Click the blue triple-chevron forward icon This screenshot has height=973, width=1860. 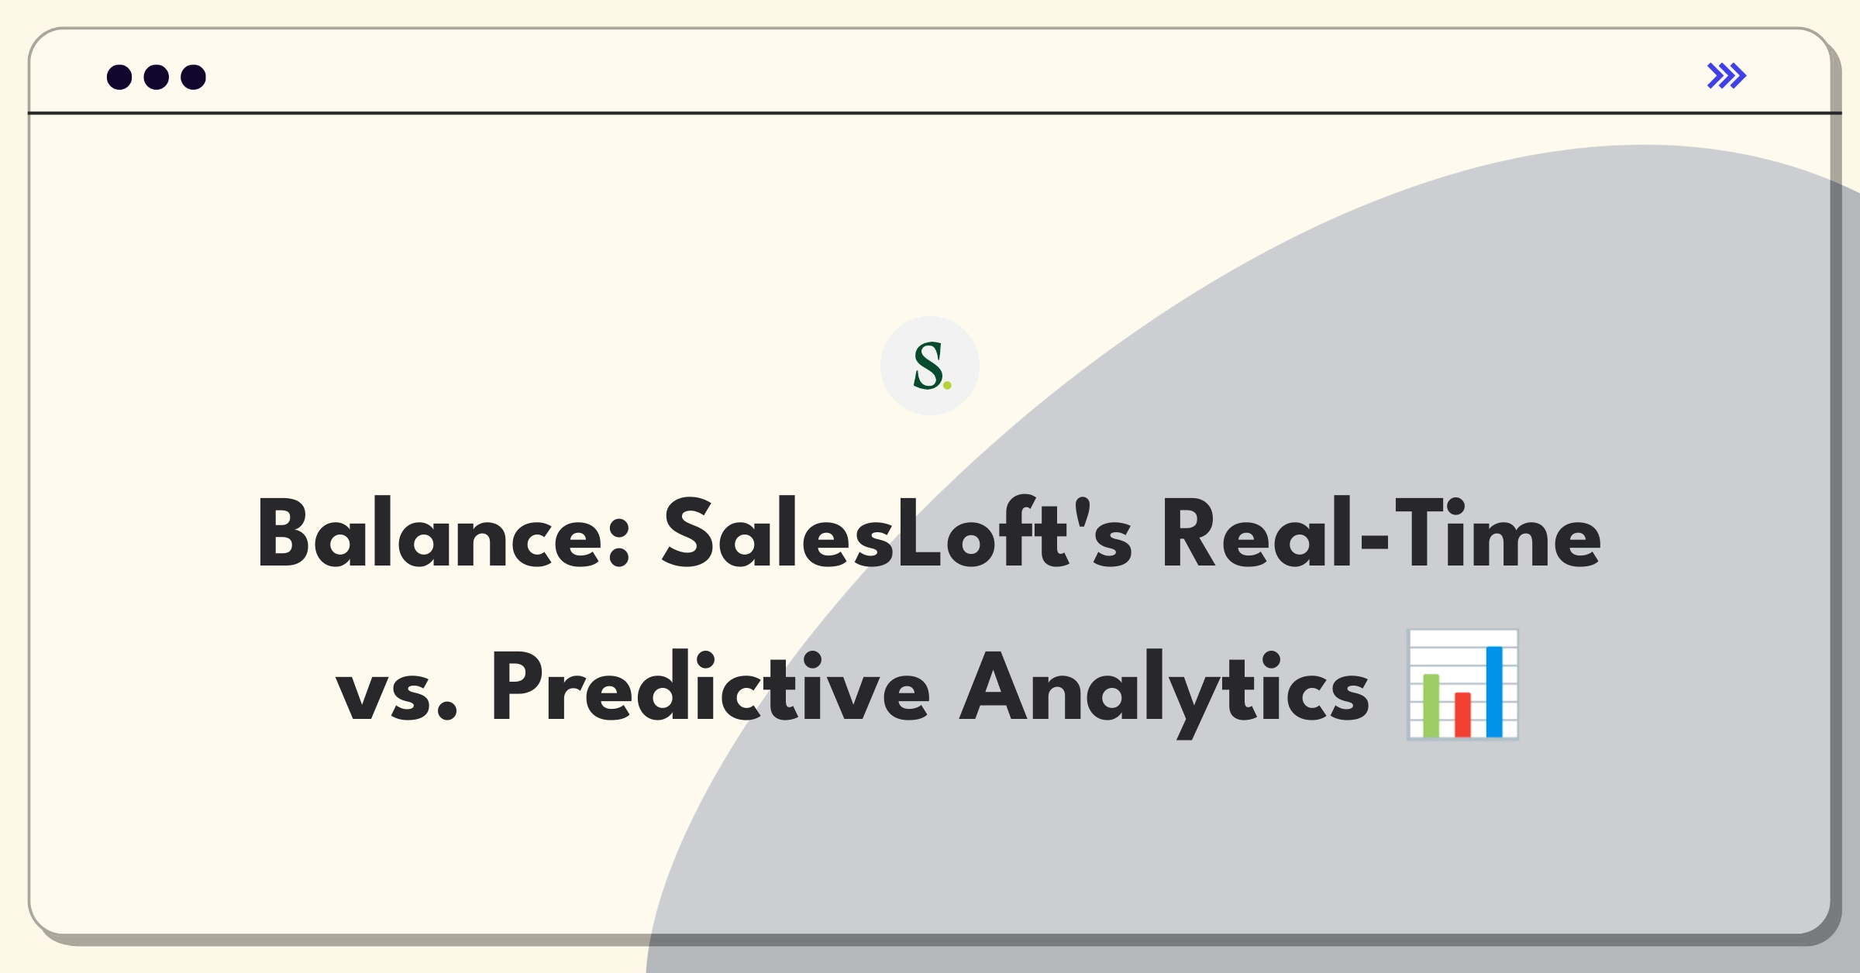click(1727, 76)
